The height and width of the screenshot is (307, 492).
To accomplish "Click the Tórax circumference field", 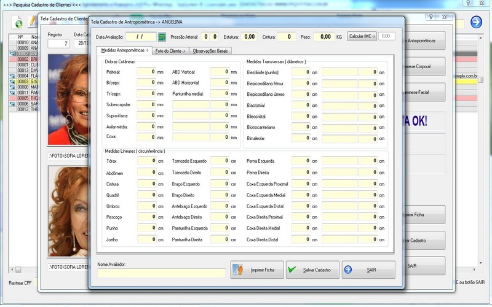I will tap(147, 161).
